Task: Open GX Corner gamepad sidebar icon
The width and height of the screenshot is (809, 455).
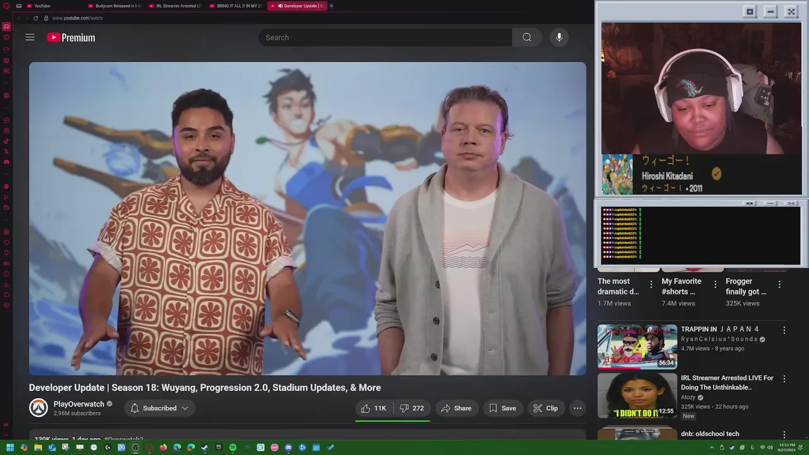Action: coord(6,27)
